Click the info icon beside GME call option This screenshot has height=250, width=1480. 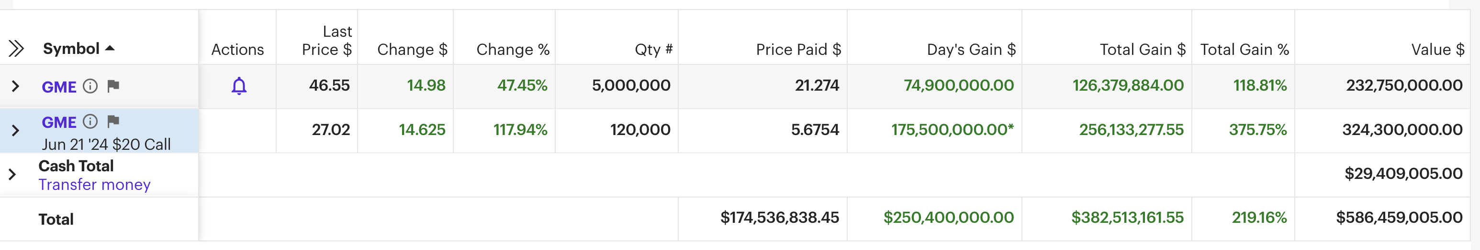90,121
